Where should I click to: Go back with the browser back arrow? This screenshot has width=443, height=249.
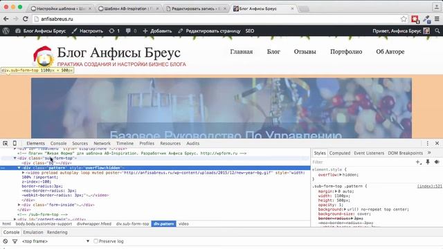(x=6, y=19)
